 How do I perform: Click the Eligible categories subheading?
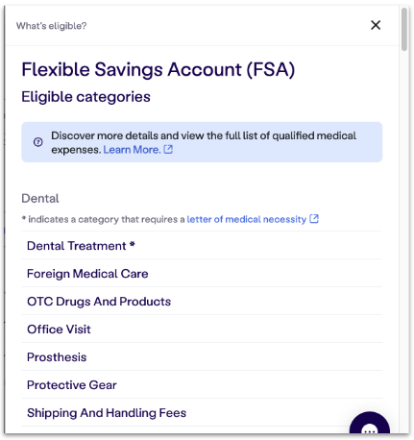85,97
